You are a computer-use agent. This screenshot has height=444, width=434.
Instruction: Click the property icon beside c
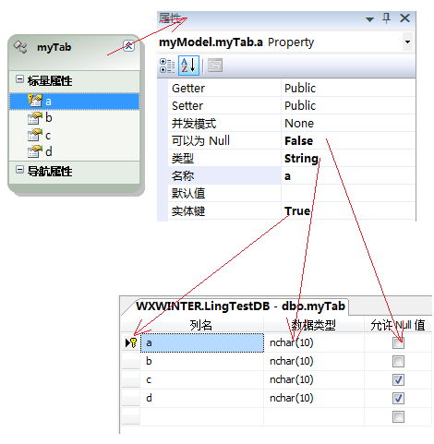35,135
